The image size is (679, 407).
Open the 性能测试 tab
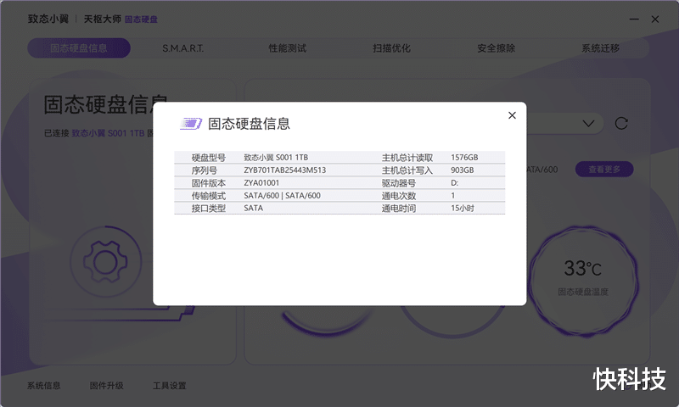tap(287, 48)
